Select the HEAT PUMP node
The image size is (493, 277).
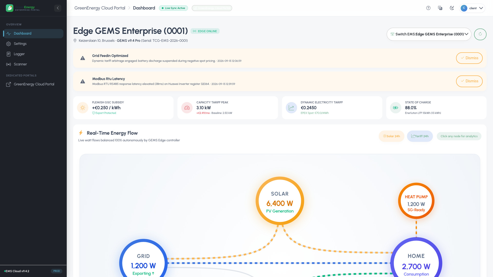coord(416,201)
